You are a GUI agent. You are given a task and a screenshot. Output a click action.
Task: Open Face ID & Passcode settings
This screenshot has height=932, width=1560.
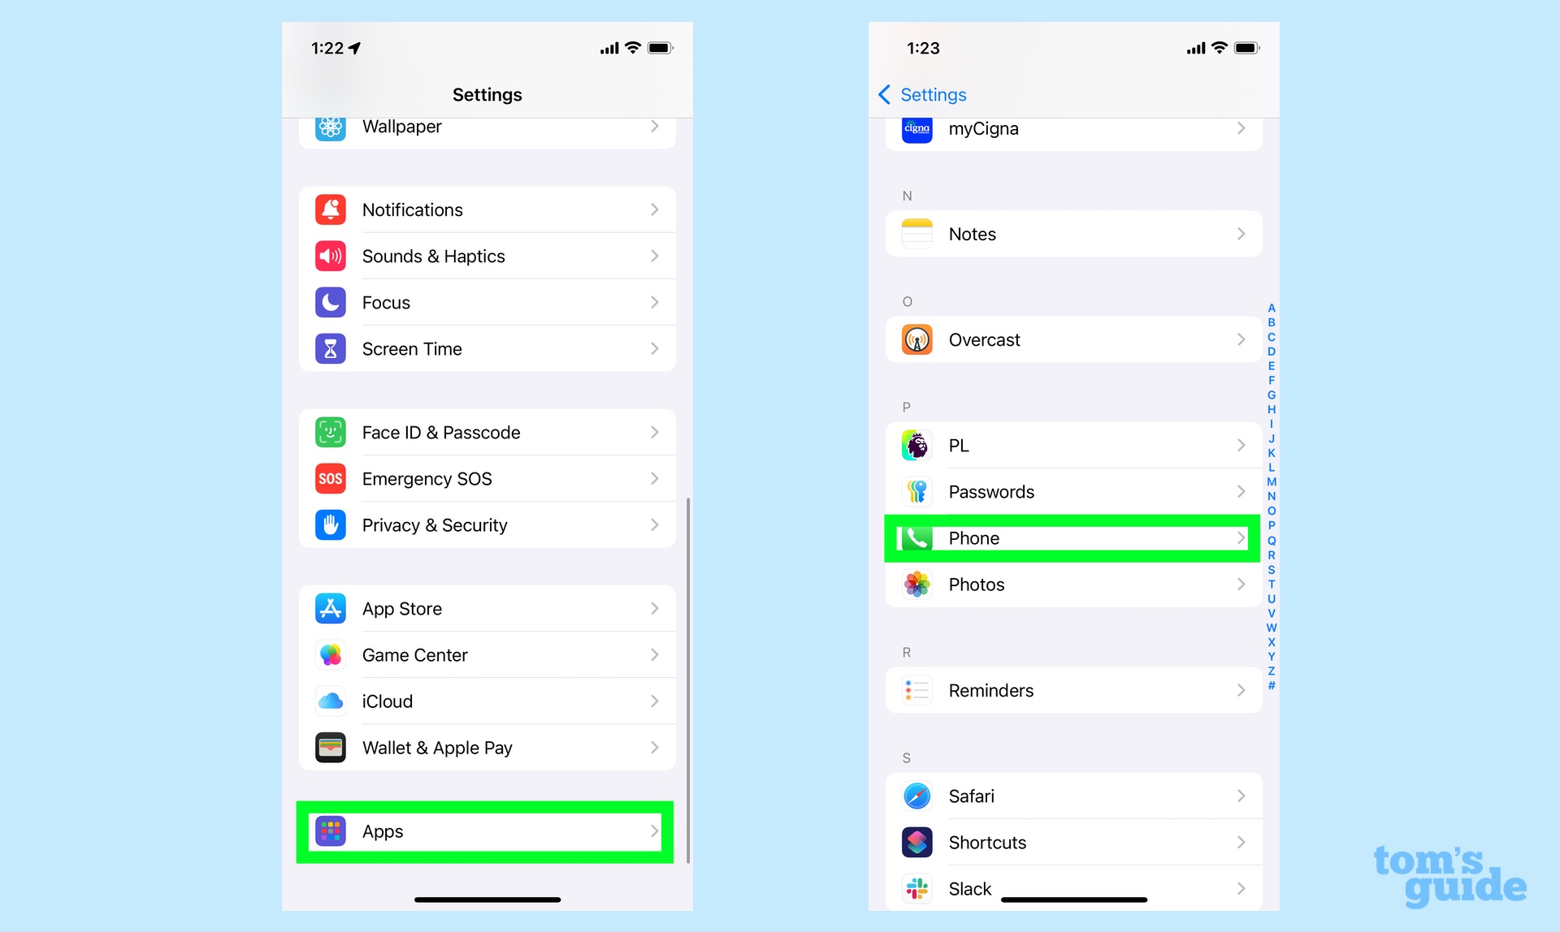487,432
